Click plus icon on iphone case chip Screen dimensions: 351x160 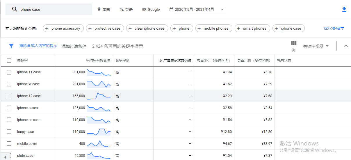pyautogui.click(x=276, y=28)
